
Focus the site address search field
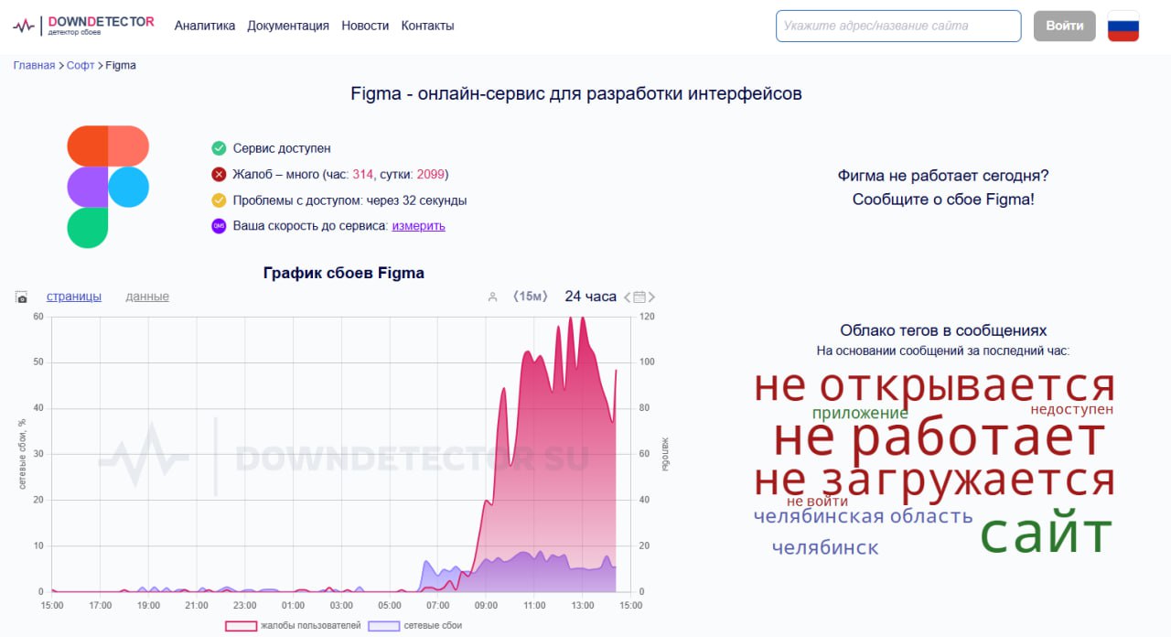(898, 26)
